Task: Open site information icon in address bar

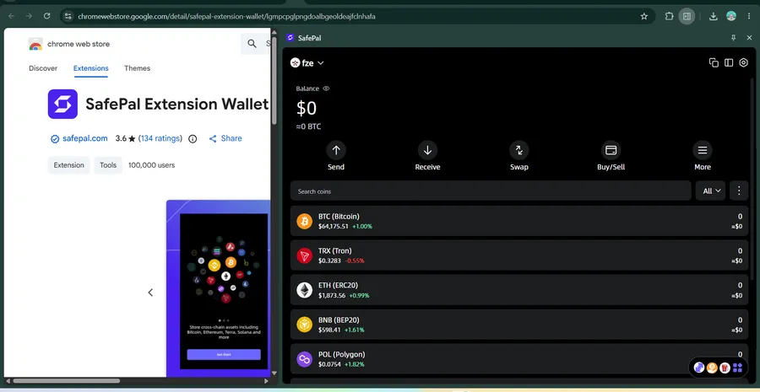Action: pos(68,16)
